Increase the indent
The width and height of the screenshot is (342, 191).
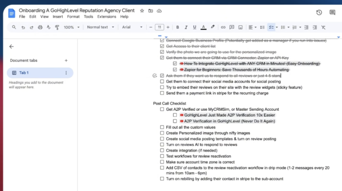click(315, 27)
